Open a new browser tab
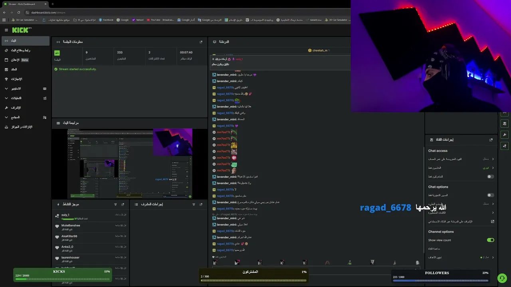Image resolution: width=511 pixels, height=287 pixels. tap(52, 4)
